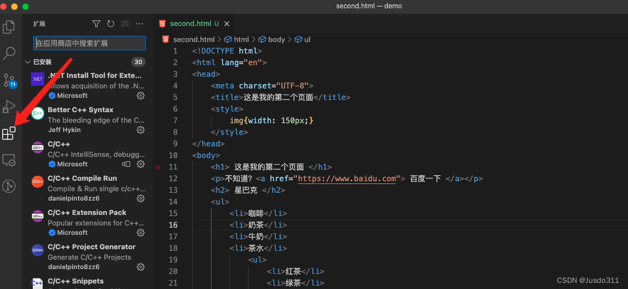Click the 红茶 list item on line 20

pyautogui.click(x=293, y=271)
